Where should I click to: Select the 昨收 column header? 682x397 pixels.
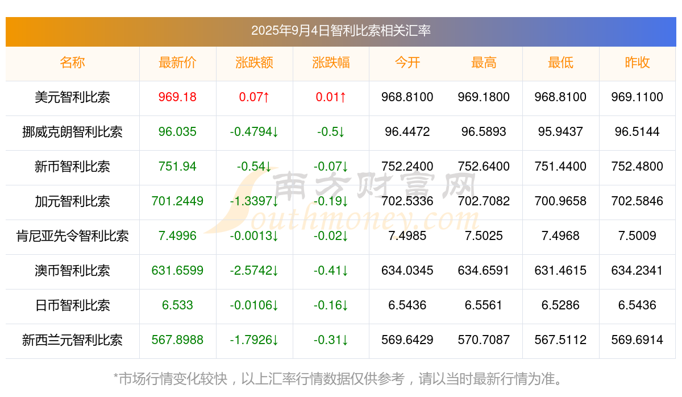click(x=637, y=63)
